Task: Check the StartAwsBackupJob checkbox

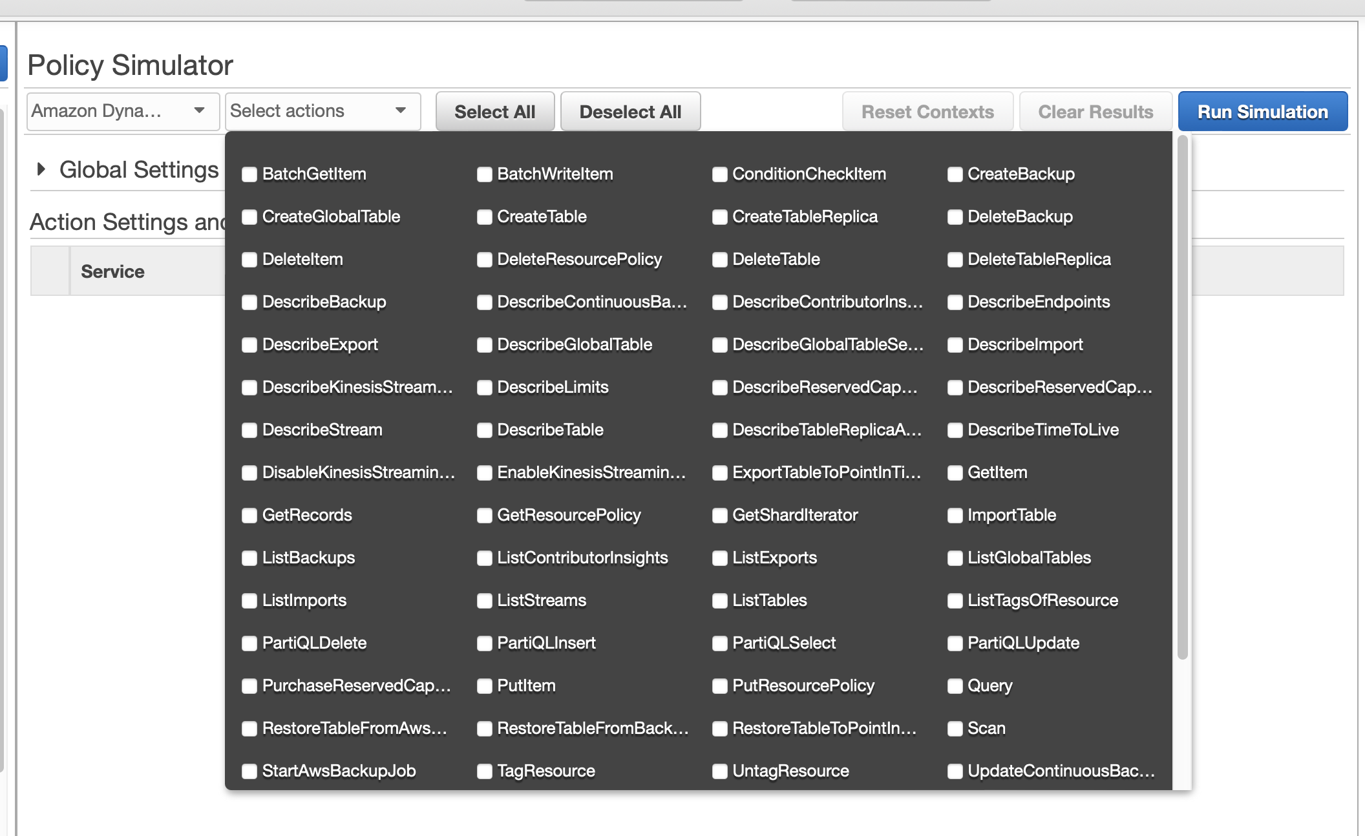Action: click(x=249, y=771)
